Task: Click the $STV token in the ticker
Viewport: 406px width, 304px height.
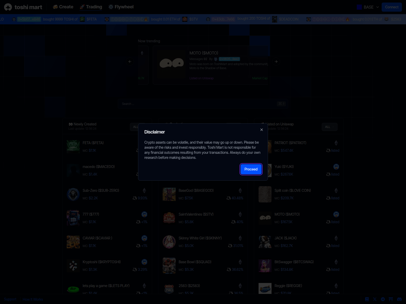Action: tap(193, 19)
